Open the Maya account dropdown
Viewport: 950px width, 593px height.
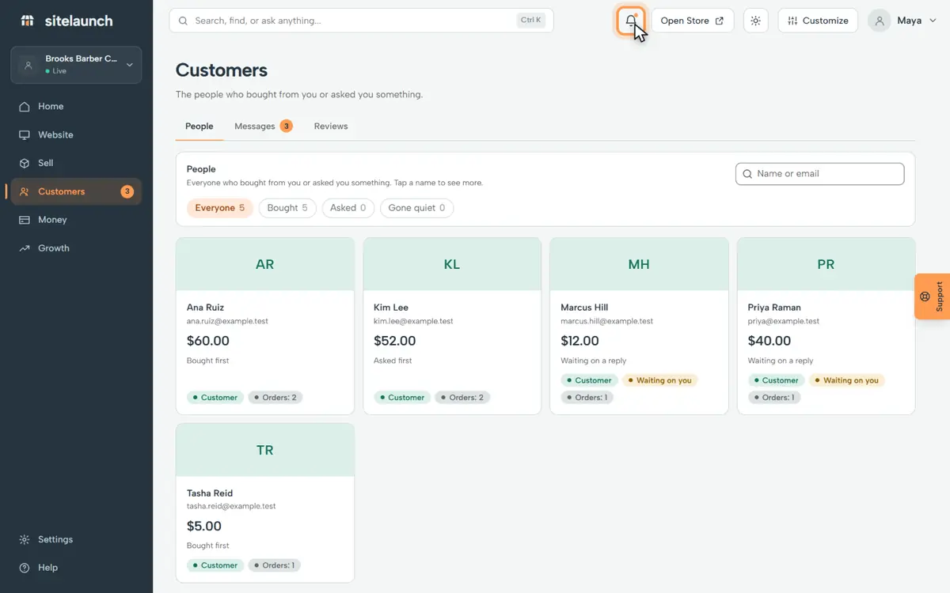coord(902,21)
